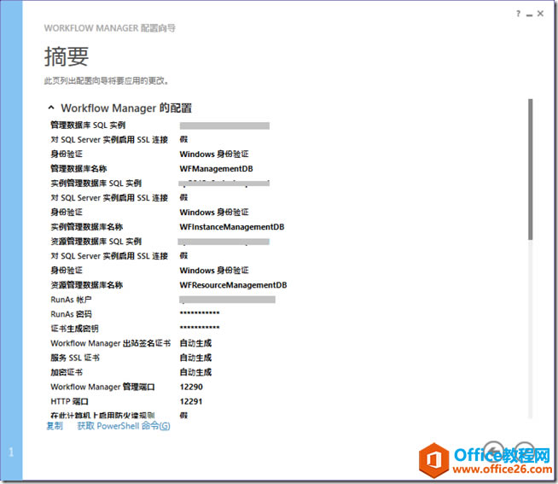558x484 pixels.
Task: Click the 复制 link
Action: coord(55,426)
